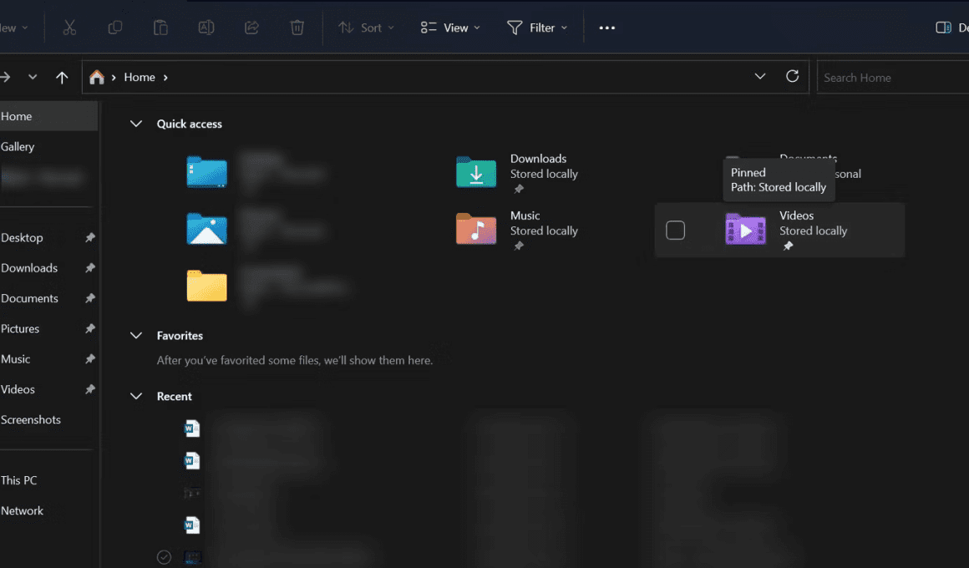Viewport: 969px width, 568px height.
Task: Collapse the Favorites section
Action: pyautogui.click(x=136, y=336)
